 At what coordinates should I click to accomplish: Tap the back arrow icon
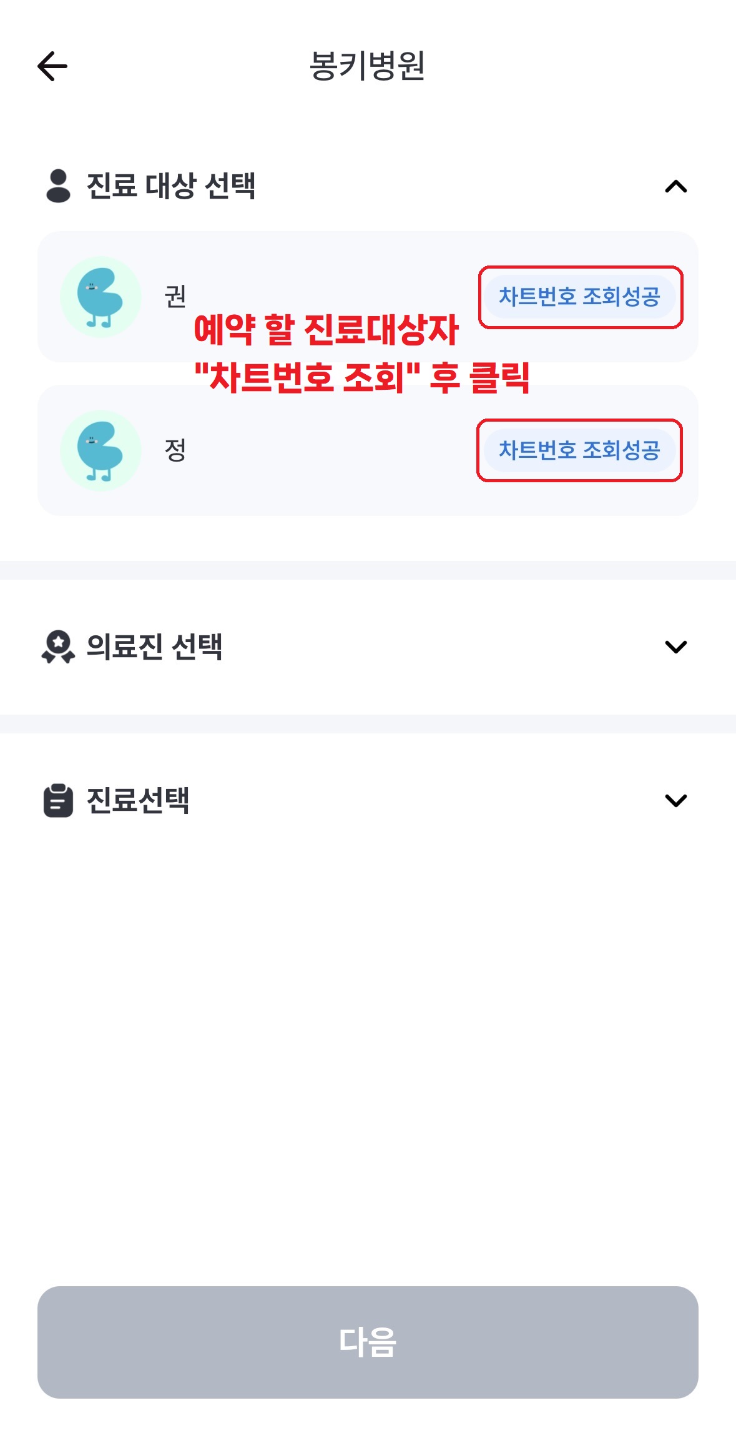point(52,66)
